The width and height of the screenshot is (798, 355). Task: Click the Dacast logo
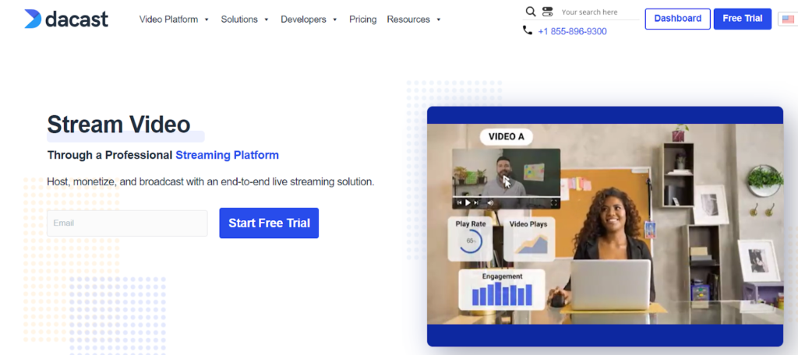(x=65, y=19)
